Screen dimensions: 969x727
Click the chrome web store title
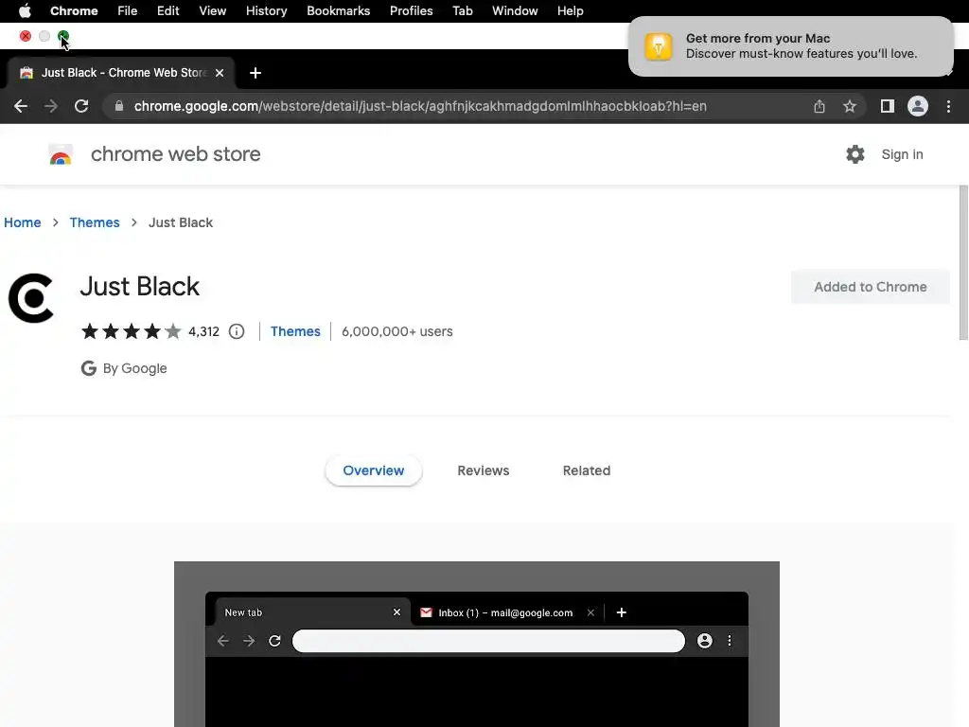point(175,154)
